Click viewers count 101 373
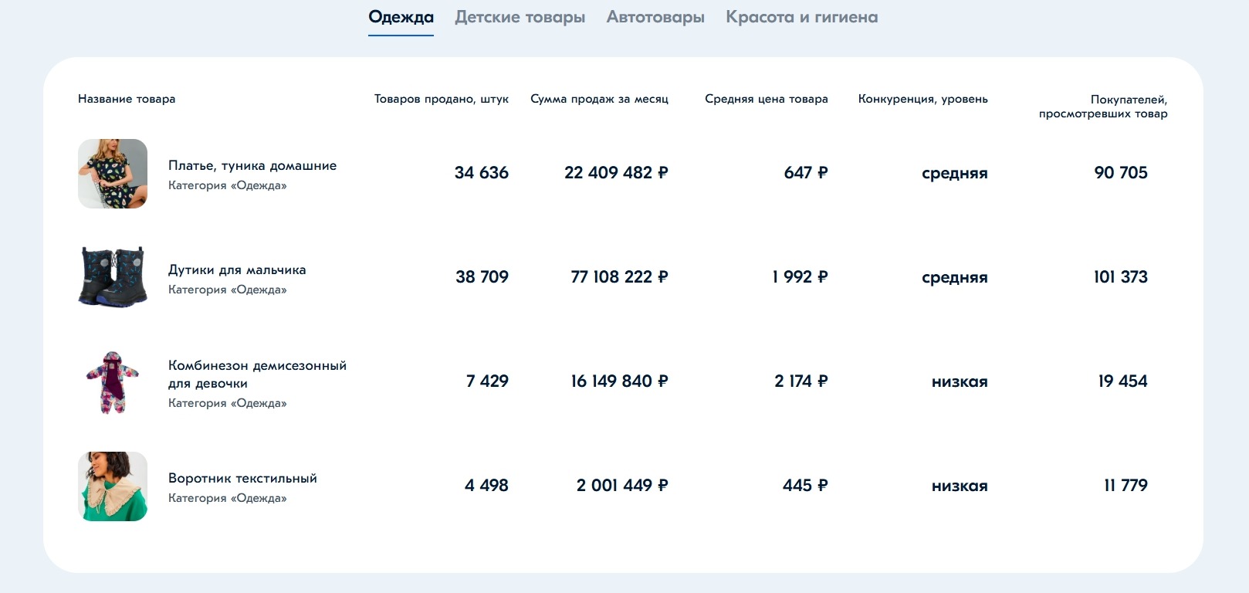Image resolution: width=1249 pixels, height=593 pixels. click(x=1121, y=277)
